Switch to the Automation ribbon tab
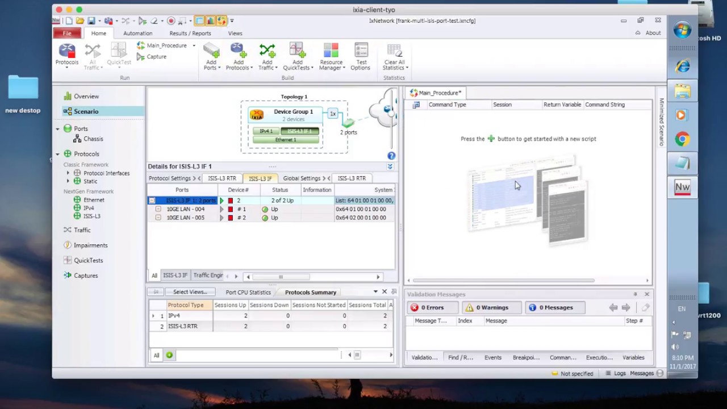727x409 pixels. point(137,34)
